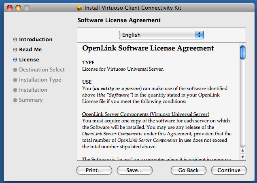
Task: Click the Installation step bullet icon
Action: click(15, 90)
